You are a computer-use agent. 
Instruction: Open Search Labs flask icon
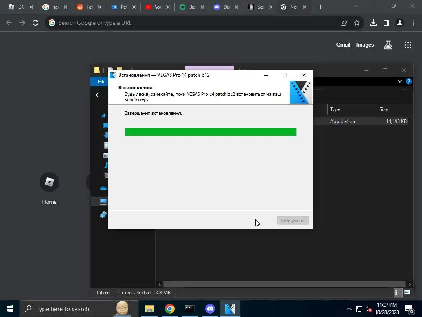click(388, 45)
